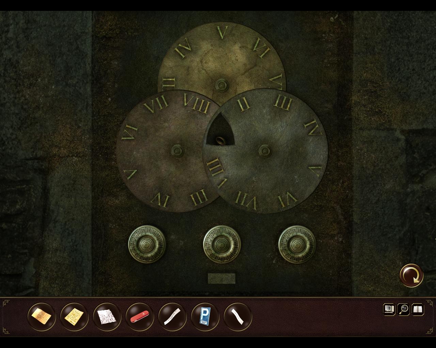The height and width of the screenshot is (348, 436).
Task: Turn the left brass knob
Action: coord(147,244)
